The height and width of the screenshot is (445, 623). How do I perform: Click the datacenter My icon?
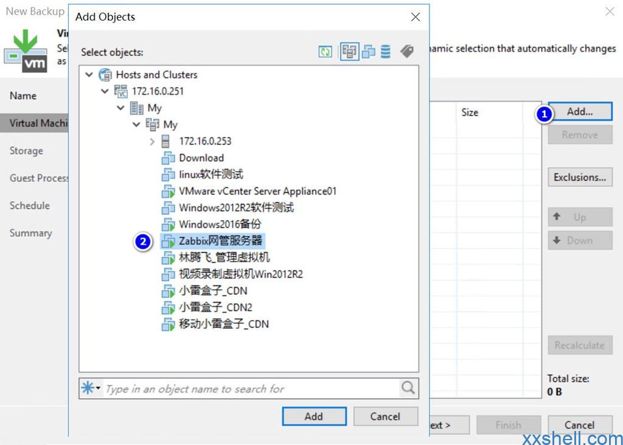[137, 108]
